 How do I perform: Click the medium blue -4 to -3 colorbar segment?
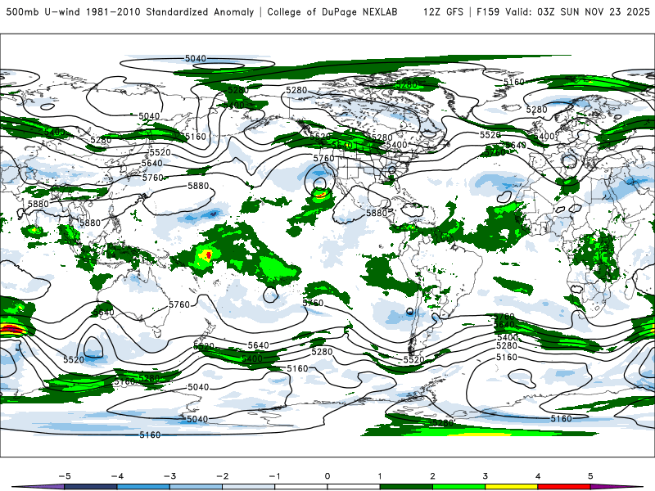click(x=143, y=487)
